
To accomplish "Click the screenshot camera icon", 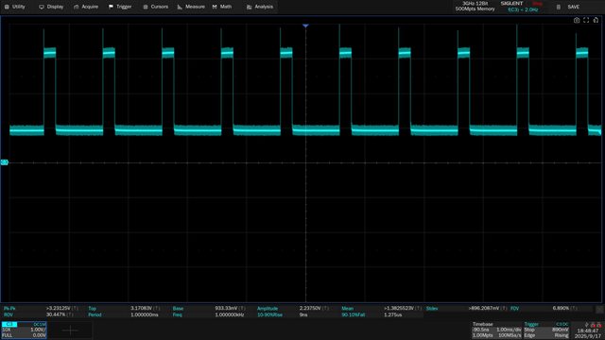I will [577, 21].
